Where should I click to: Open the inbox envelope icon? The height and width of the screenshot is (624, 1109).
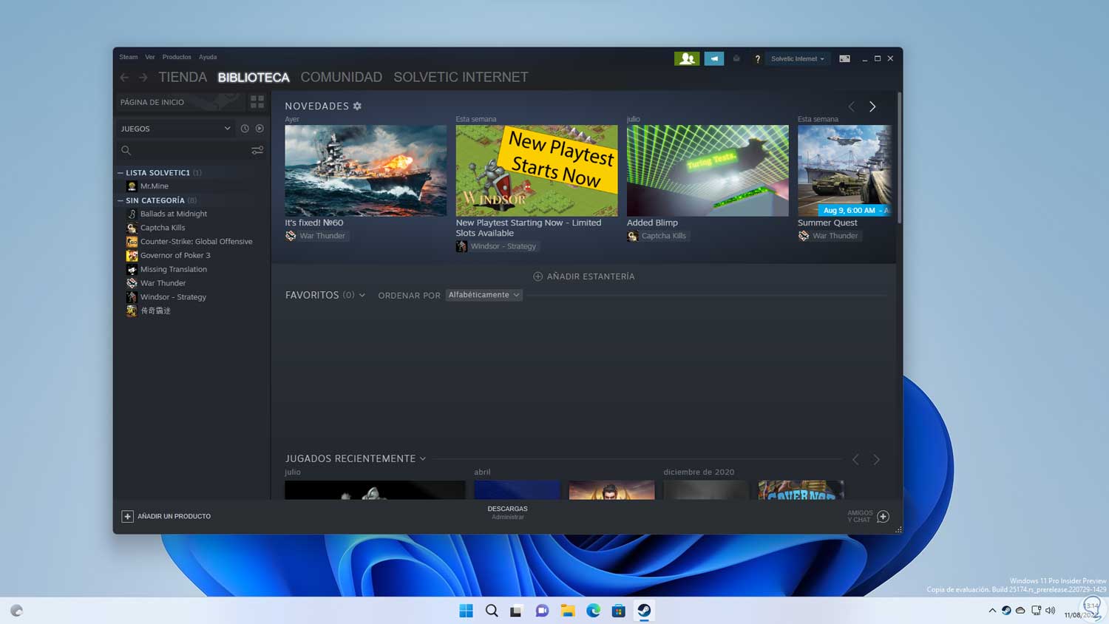tap(736, 58)
